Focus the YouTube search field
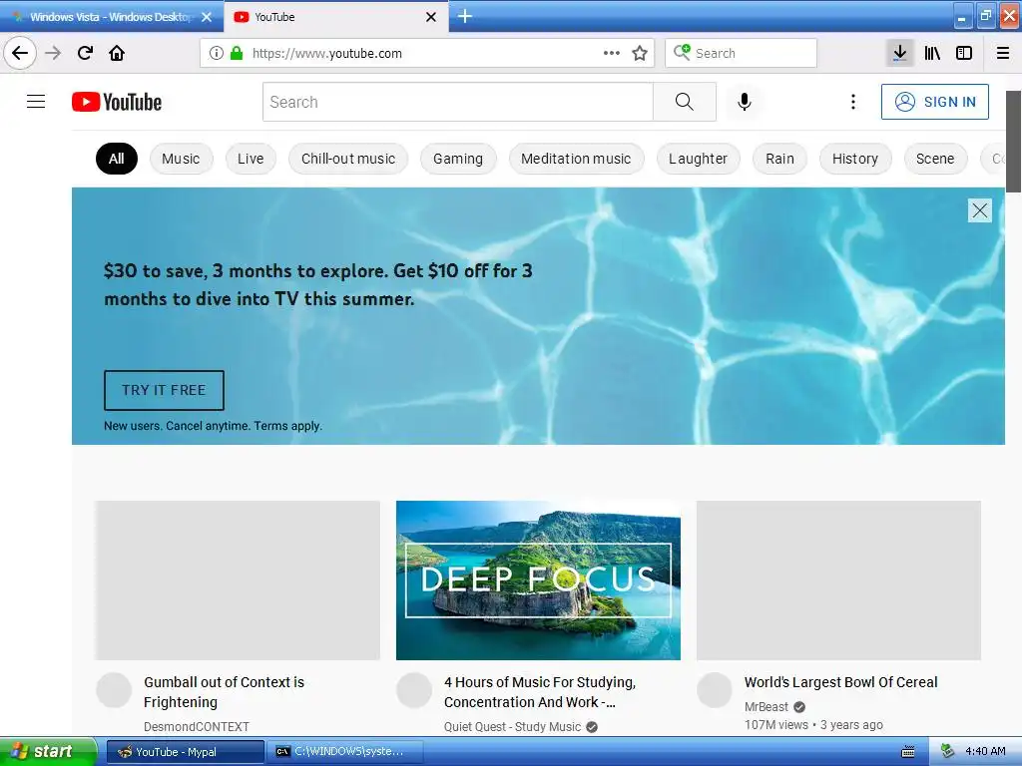This screenshot has width=1022, height=766. click(x=457, y=102)
